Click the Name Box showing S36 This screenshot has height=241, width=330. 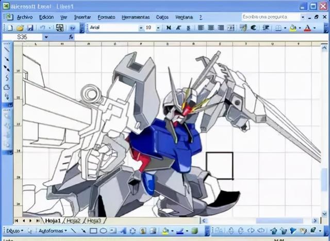[x=22, y=37]
